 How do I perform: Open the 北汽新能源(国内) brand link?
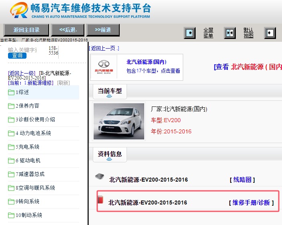tap(146, 62)
